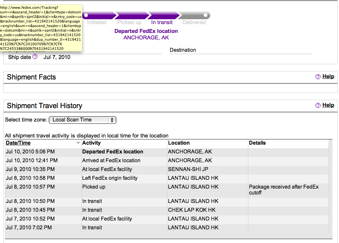Viewport: 339px width, 243px height.
Task: Click the yellow FedEx tracking URL tooltip
Action: (41, 28)
